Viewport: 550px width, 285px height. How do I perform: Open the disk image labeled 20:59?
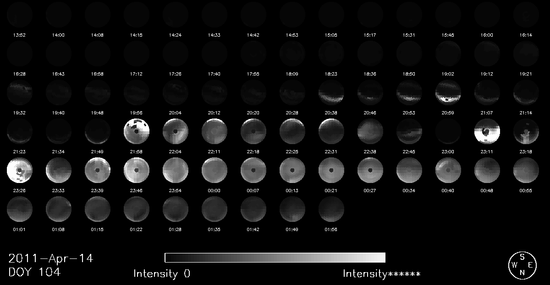tap(448, 92)
